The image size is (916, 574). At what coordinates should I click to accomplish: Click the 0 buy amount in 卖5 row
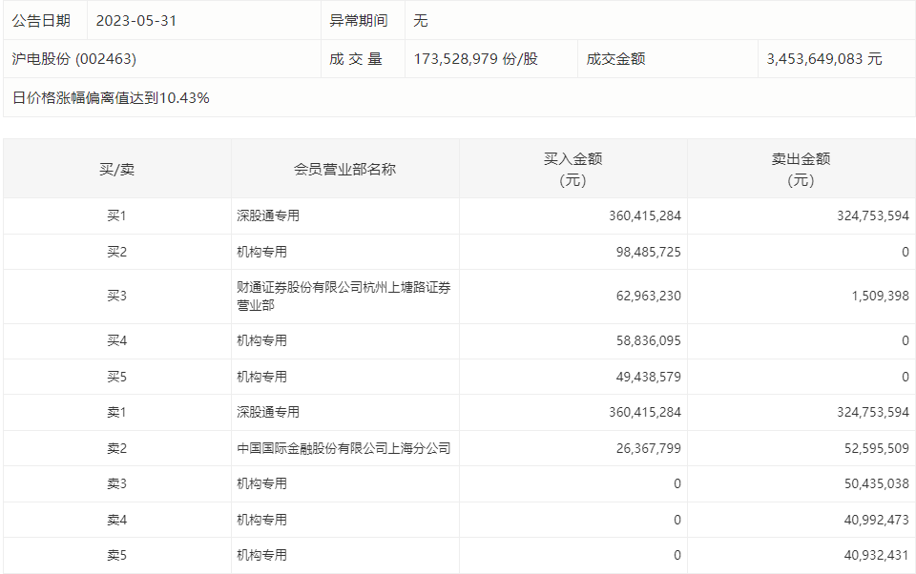(x=677, y=556)
